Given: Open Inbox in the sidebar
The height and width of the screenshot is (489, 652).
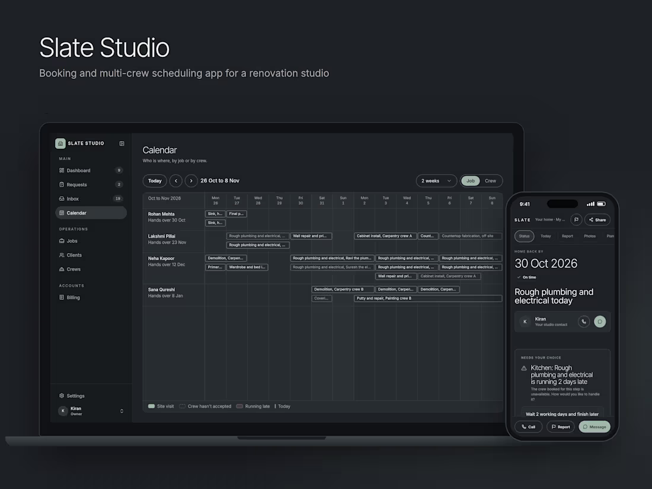Looking at the screenshot, I should [91, 199].
